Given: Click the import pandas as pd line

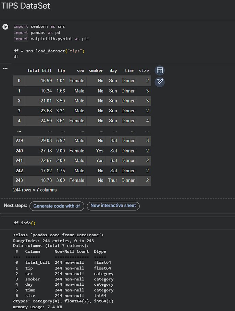Looking at the screenshot, I should point(37,33).
